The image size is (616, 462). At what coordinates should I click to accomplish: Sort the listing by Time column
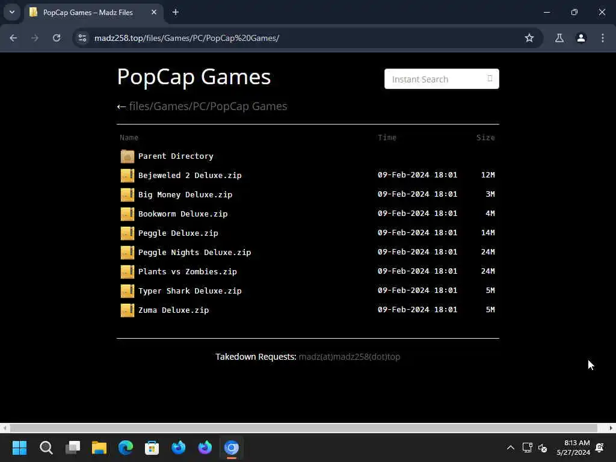[x=387, y=138]
